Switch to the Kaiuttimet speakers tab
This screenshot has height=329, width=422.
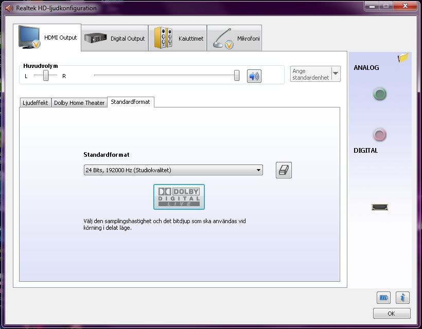coord(178,38)
